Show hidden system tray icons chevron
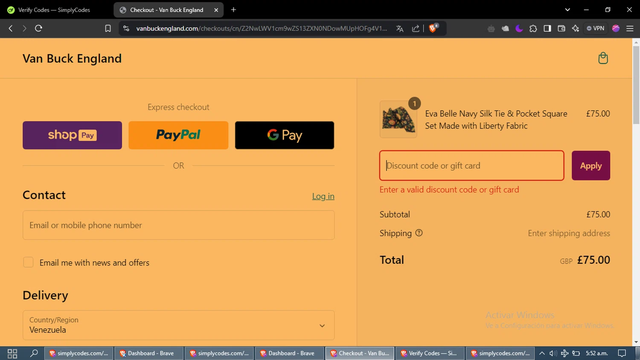The image size is (640, 360). (542, 353)
